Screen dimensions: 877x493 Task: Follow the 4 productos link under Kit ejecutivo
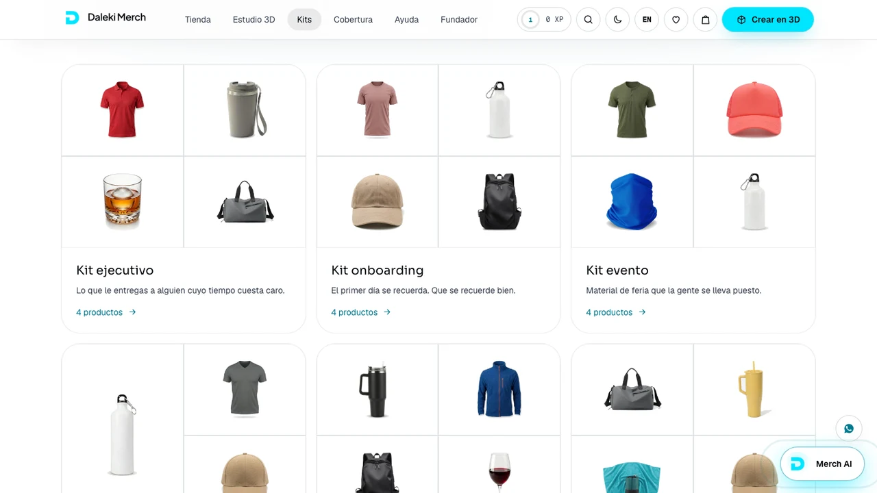coord(106,312)
